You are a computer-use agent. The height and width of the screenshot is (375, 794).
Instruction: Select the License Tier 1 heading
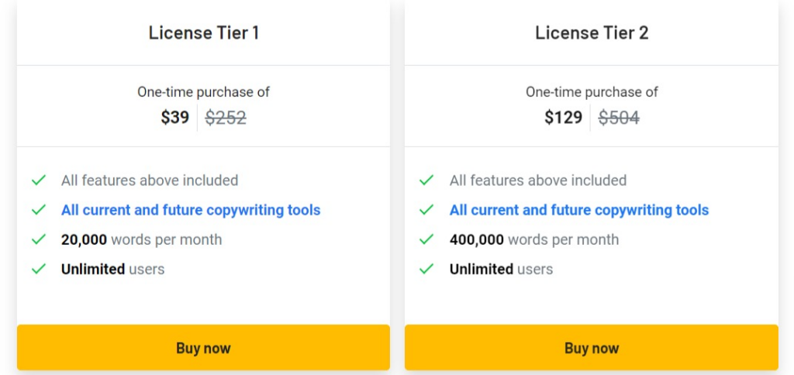pyautogui.click(x=204, y=33)
